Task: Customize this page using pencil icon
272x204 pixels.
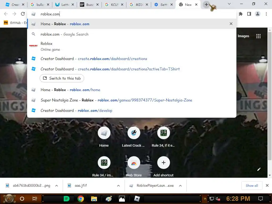Action: click(259, 169)
